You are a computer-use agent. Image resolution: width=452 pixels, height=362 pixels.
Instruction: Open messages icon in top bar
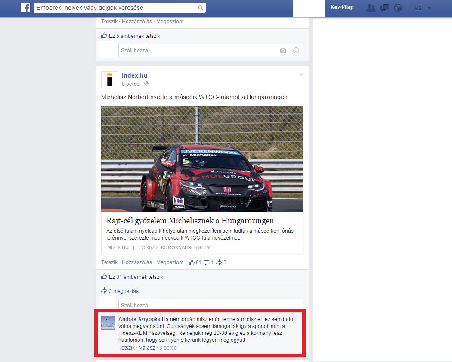384,8
